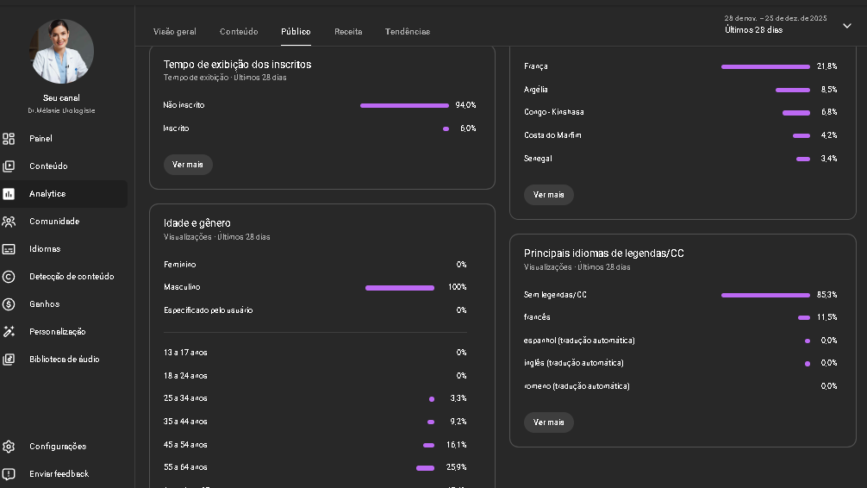Click Ver mais under the countries list
Screen dimensions: 867x488
[548, 195]
